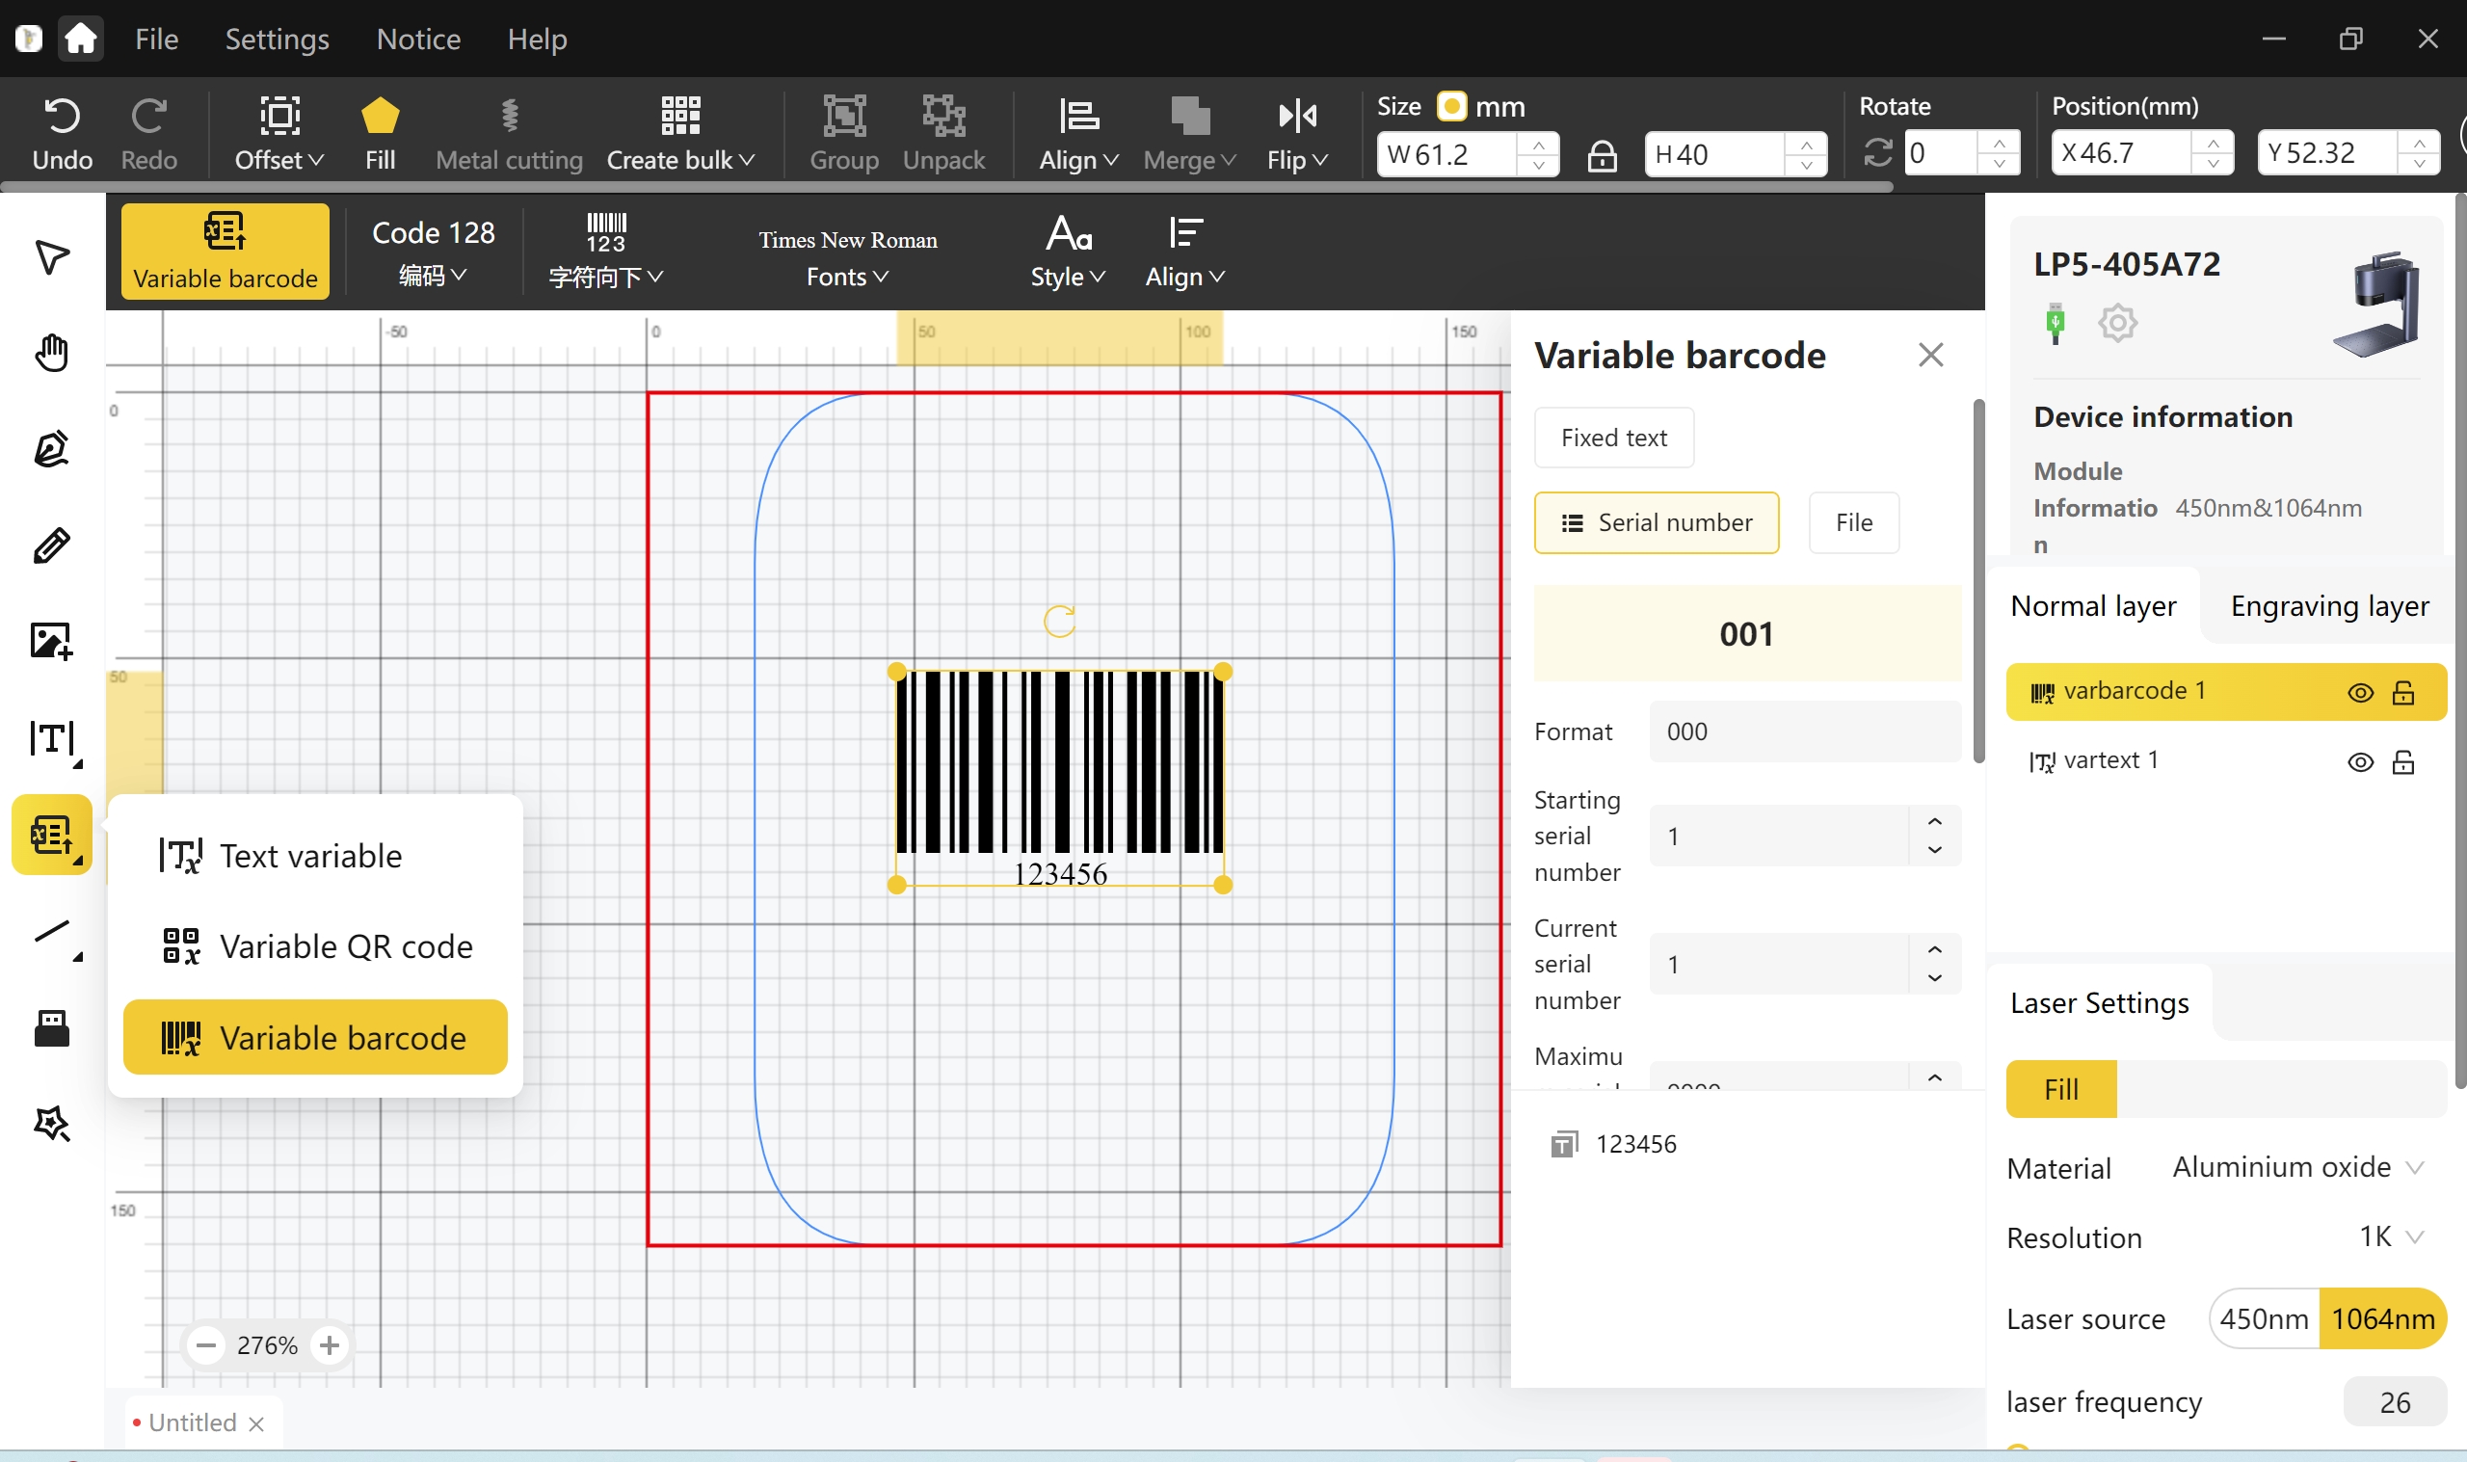Click the variable data tool in sidebar
This screenshot has height=1462, width=2467.
pyautogui.click(x=51, y=835)
